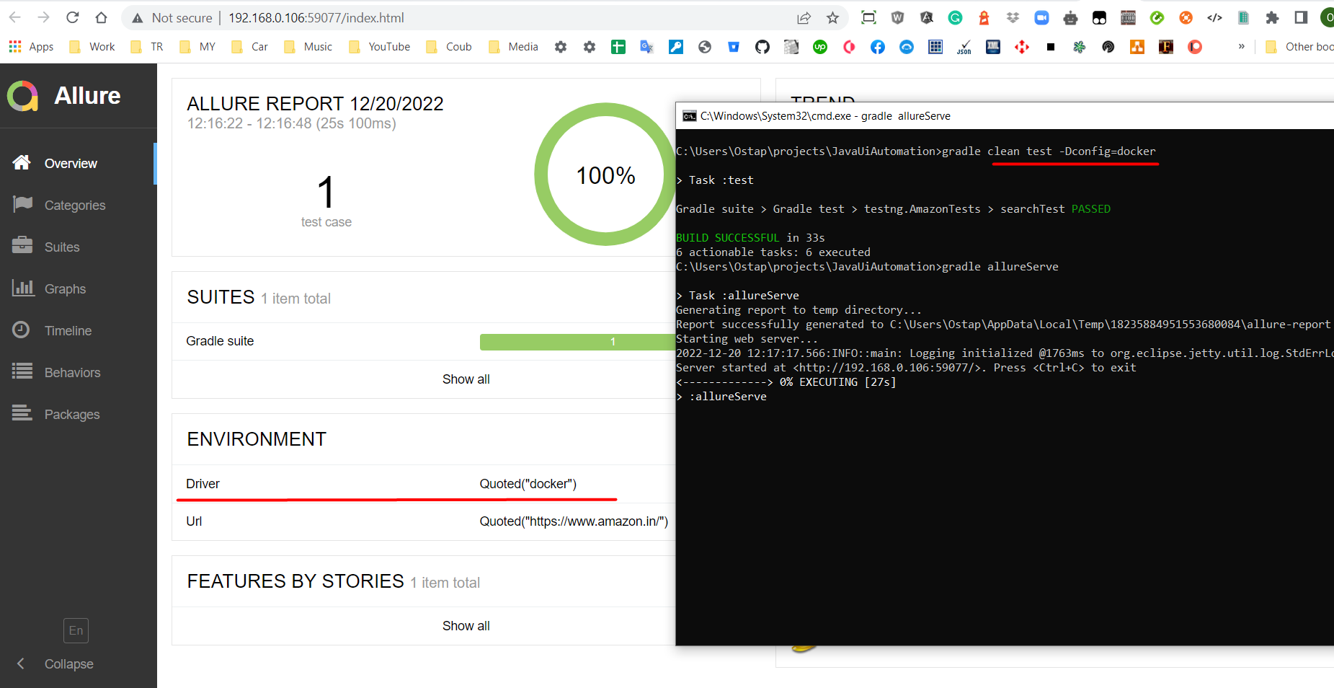The width and height of the screenshot is (1334, 688).
Task: Show more bookmarks with chevron
Action: (1241, 47)
